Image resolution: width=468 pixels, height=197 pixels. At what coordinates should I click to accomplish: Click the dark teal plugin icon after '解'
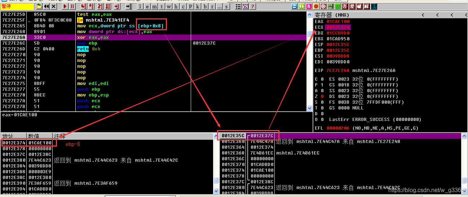point(374,6)
